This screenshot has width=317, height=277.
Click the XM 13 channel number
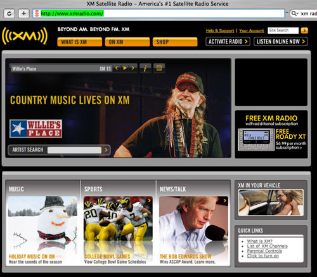(105, 68)
